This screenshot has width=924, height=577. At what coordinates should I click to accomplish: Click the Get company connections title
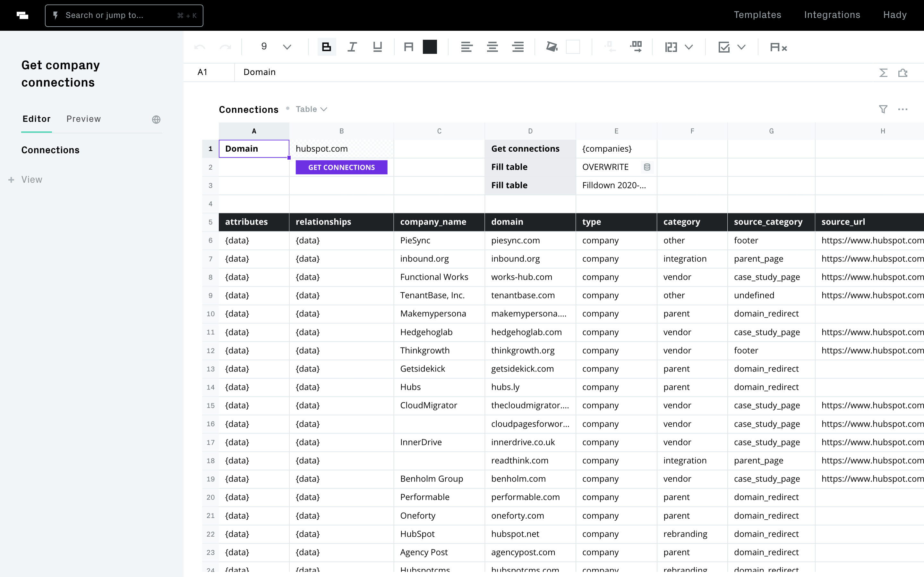[x=60, y=74]
